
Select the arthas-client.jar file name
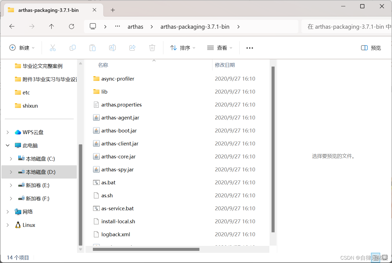(120, 144)
